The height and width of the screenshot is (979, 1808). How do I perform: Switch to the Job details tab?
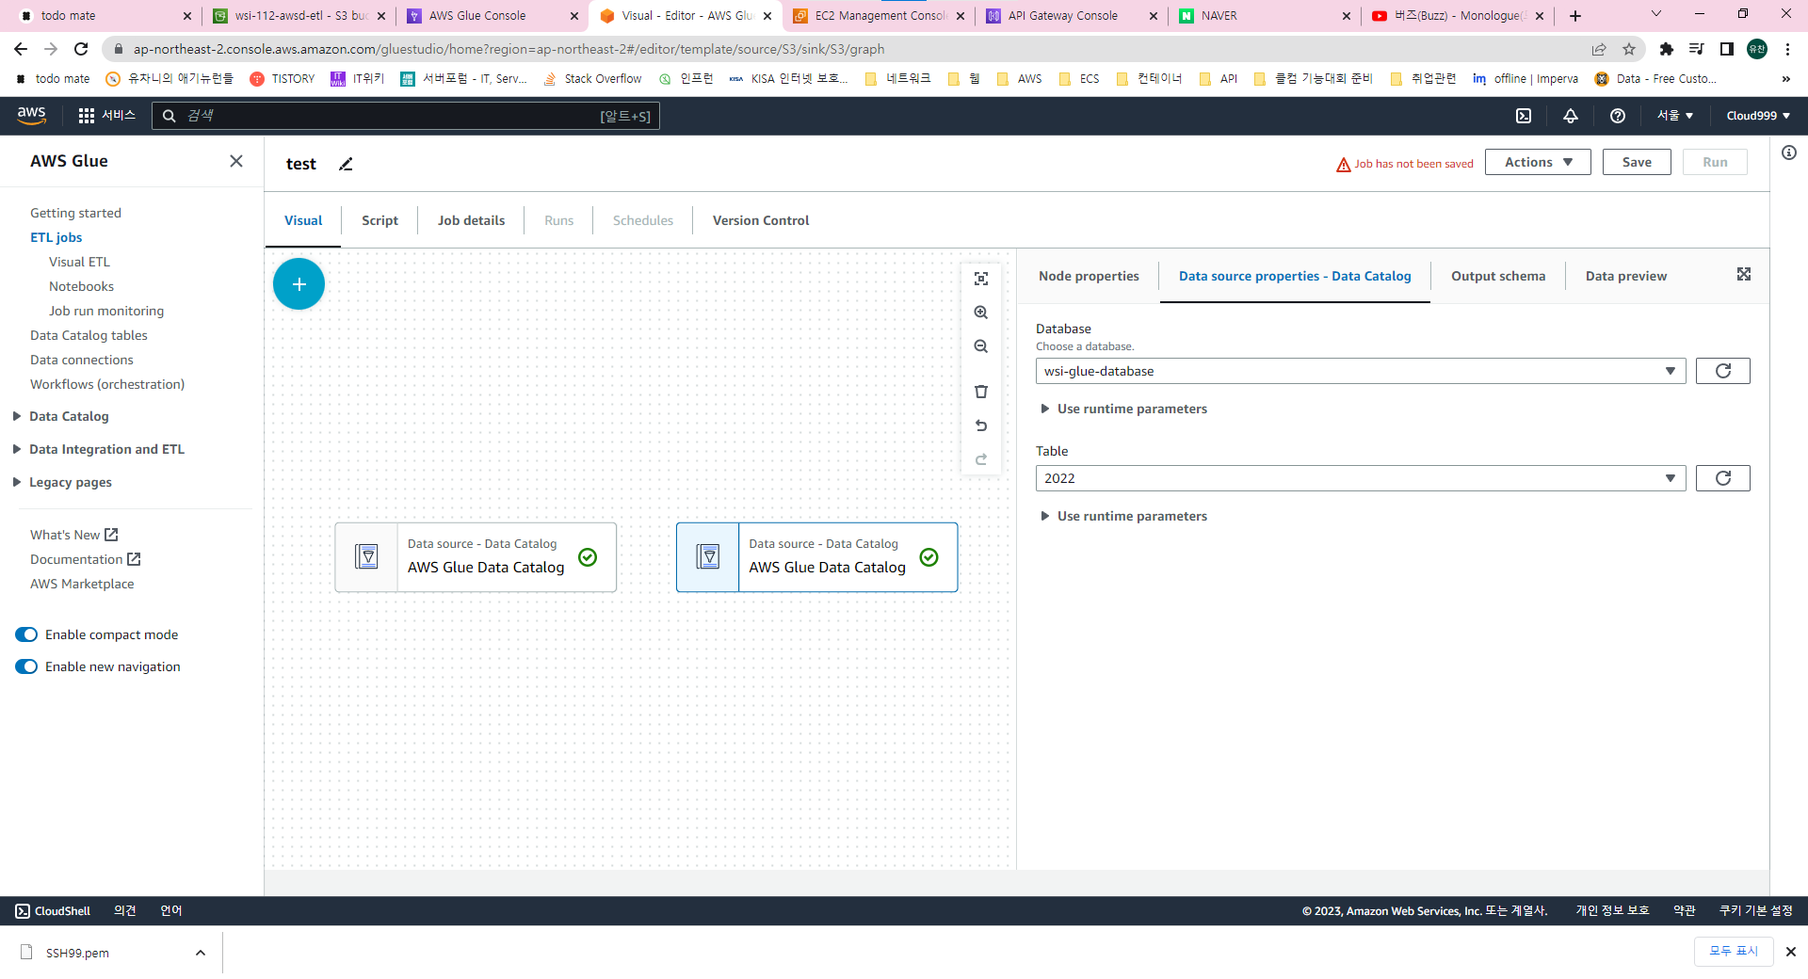tap(471, 220)
